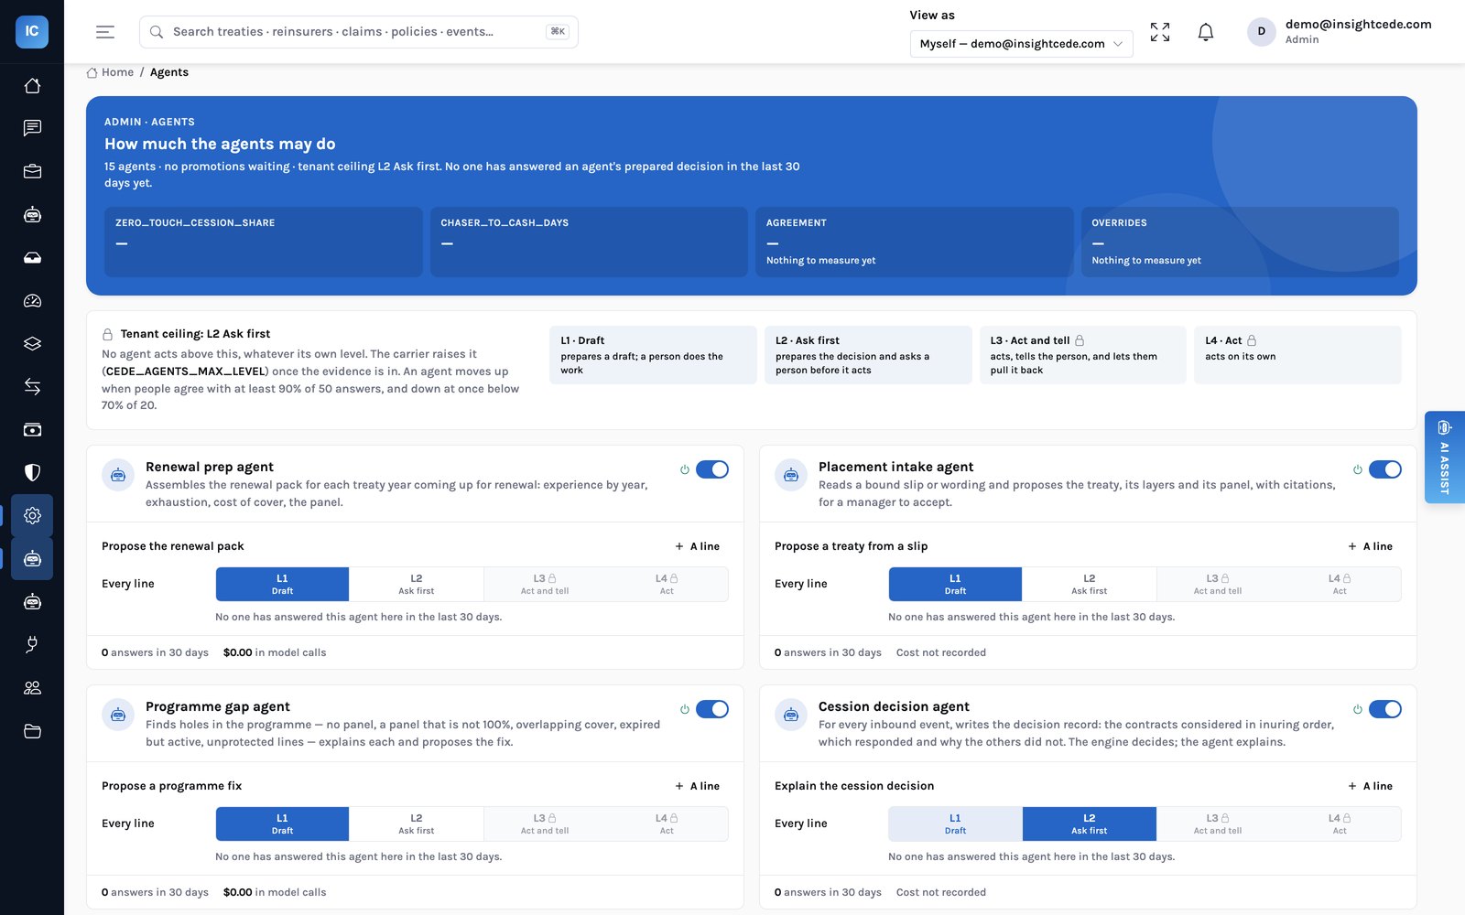
Task: Open the View as dropdown
Action: 1021,44
